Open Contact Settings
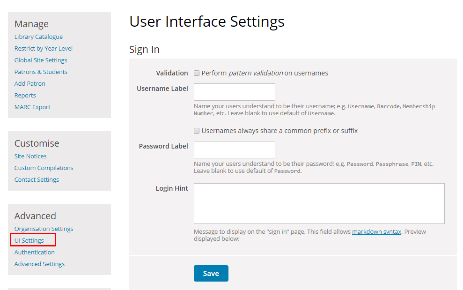This screenshot has width=463, height=290. click(x=37, y=179)
